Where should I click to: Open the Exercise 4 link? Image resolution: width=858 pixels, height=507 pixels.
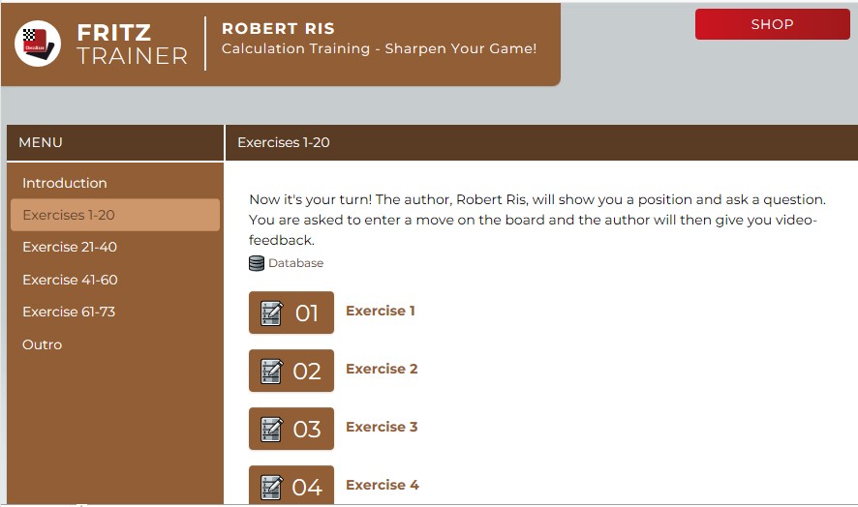coord(382,485)
